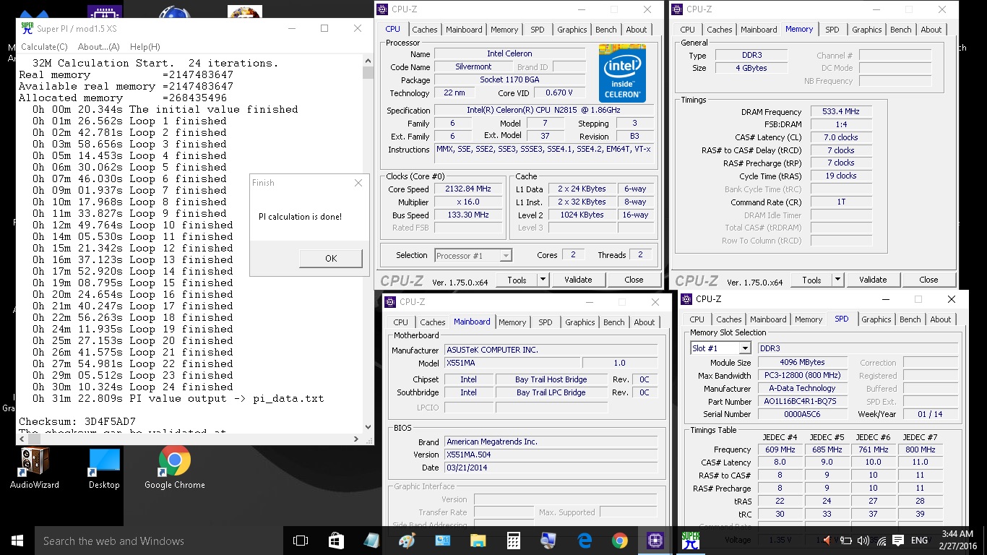
Task: Expand Tools arrow in Memory CPU-Z window
Action: tap(838, 280)
